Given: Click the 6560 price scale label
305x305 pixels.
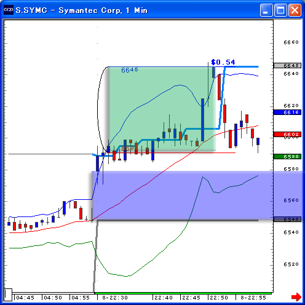Looking at the screenshot, I should pyautogui.click(x=291, y=200).
